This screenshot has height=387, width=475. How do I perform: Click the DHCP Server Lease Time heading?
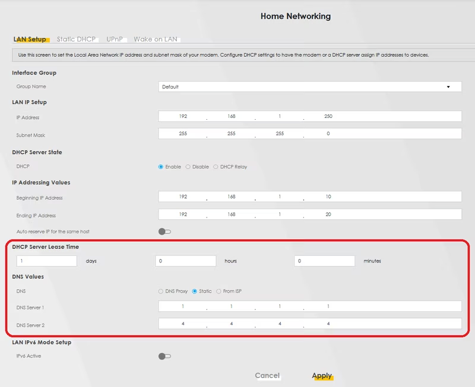(46, 247)
